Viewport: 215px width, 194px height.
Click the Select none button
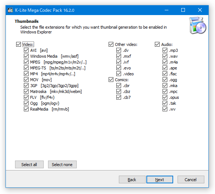[x=62, y=165]
